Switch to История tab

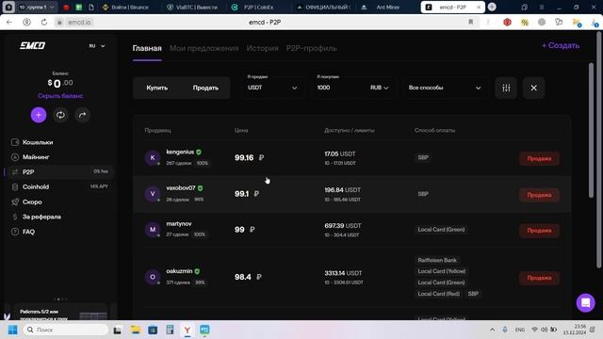click(x=262, y=48)
